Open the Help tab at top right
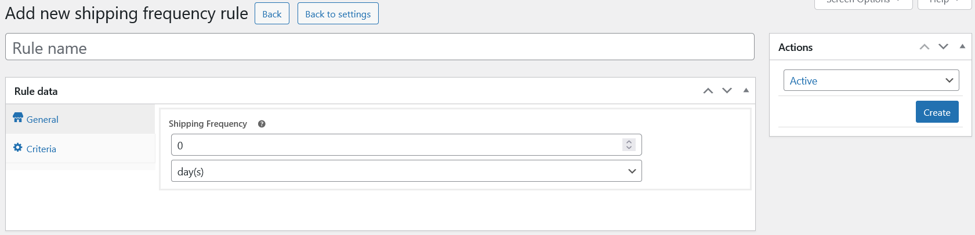The width and height of the screenshot is (975, 235). tap(944, 2)
